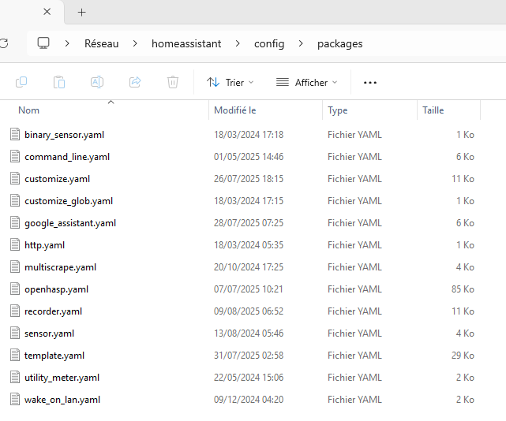Select the openhasp.yaml file icon
This screenshot has width=506, height=421.
[x=14, y=289]
